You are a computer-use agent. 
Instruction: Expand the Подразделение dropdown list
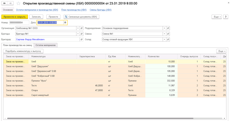click(164, 28)
